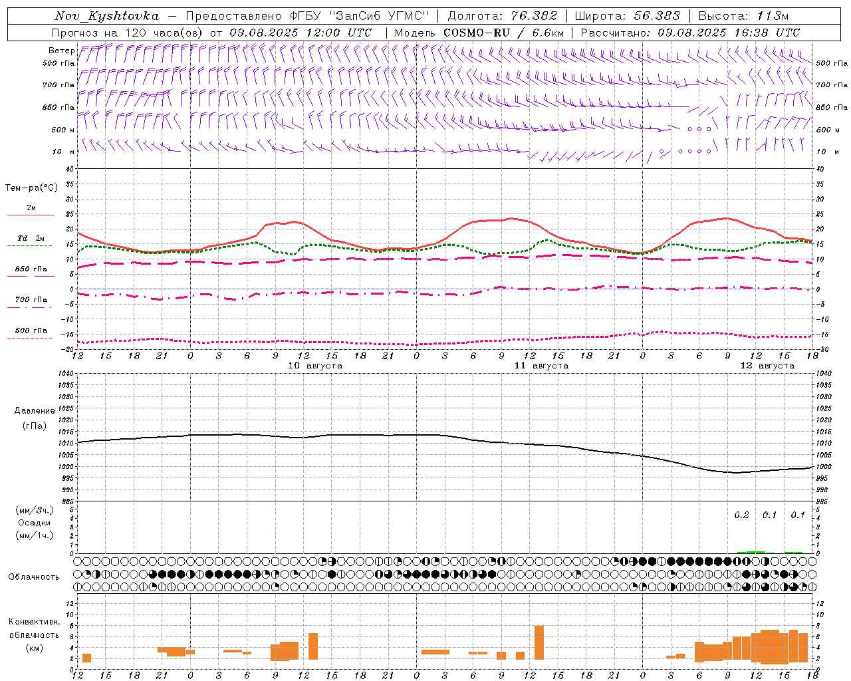Click the model label "COSMO-RU / 6.6км"
Viewport: 851px width, 681px height.
tap(504, 33)
